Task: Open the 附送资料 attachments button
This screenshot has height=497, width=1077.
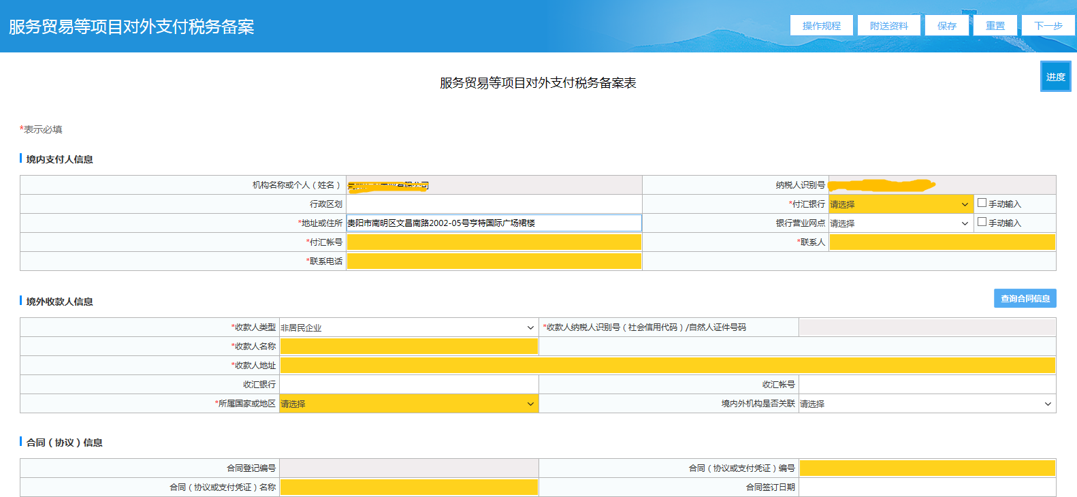Action: tap(888, 26)
